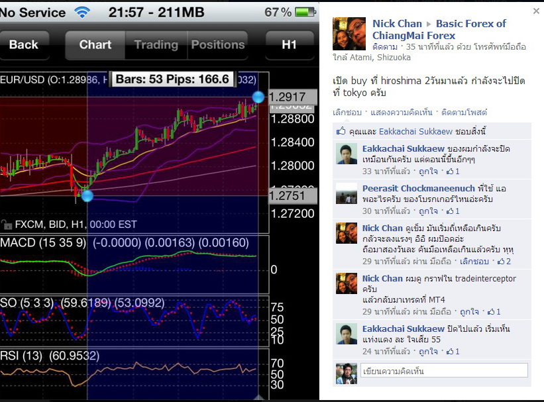Click the thumbs-up icon in the likes summary row

[x=341, y=131]
